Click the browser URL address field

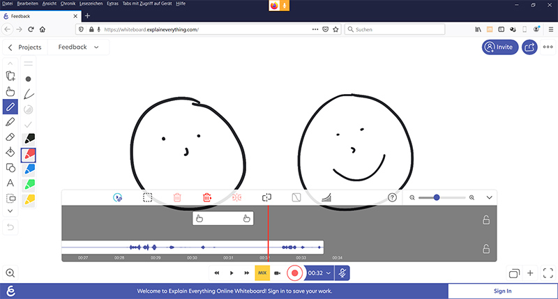point(208,29)
